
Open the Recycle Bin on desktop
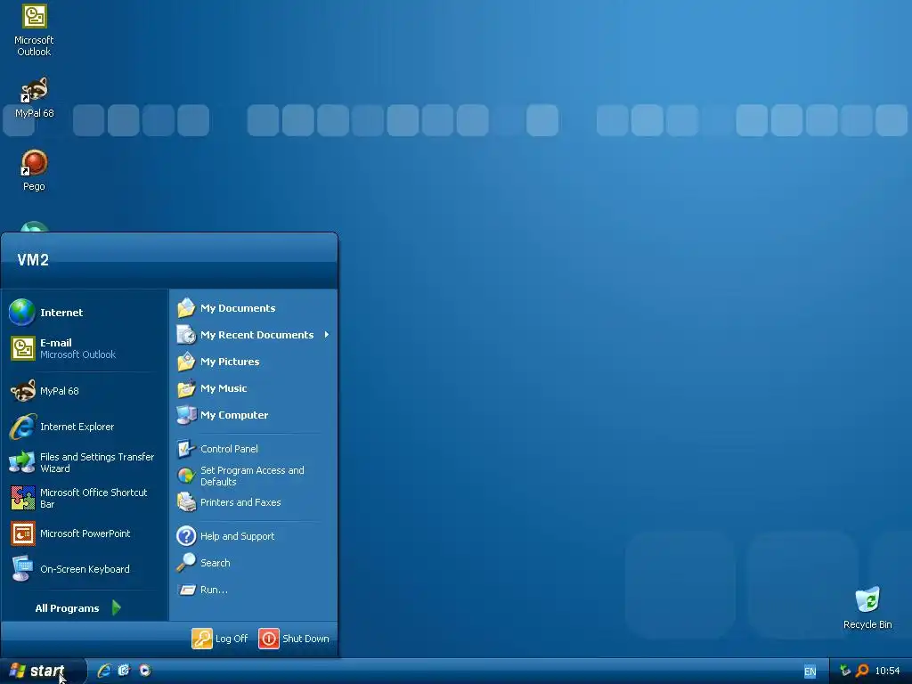(867, 608)
